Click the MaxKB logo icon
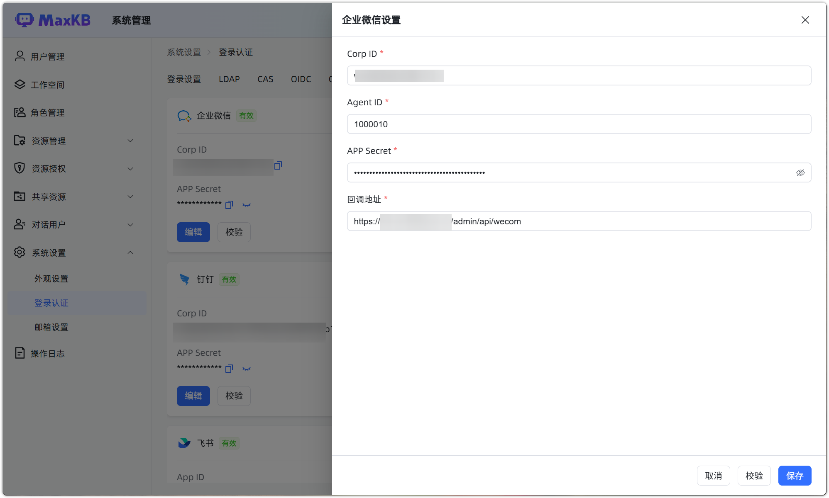 coord(24,20)
